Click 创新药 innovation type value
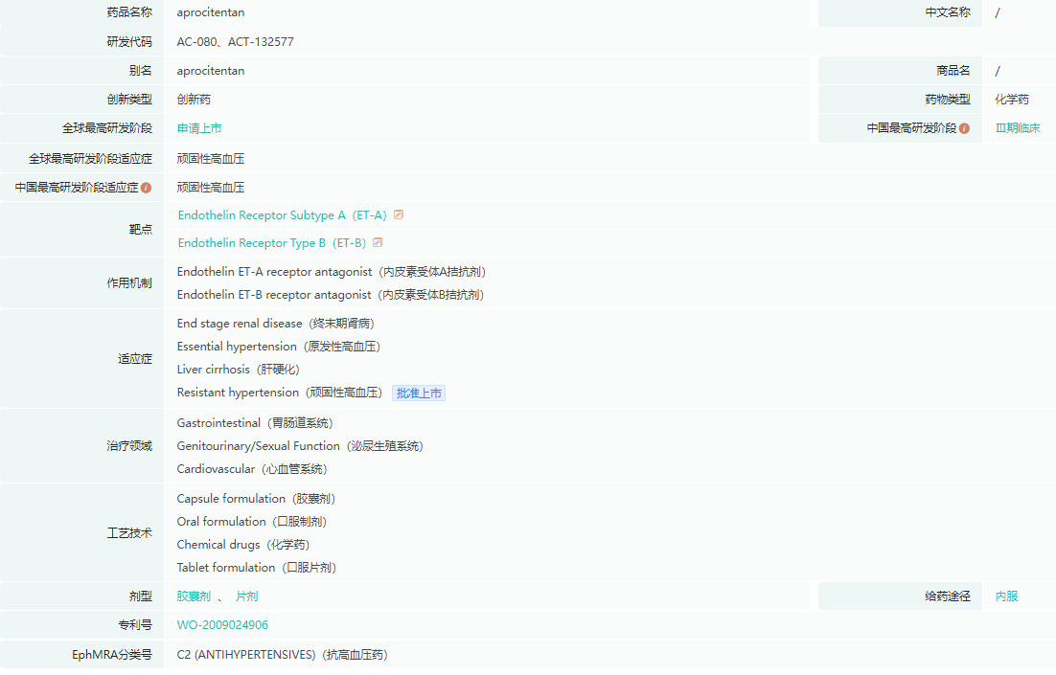The width and height of the screenshot is (1056, 675). click(x=194, y=100)
